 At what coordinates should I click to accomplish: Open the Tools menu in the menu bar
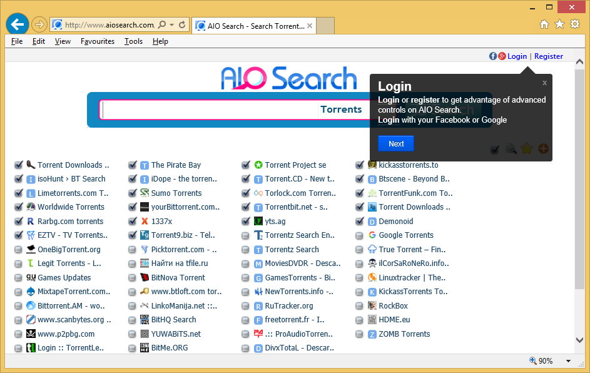(x=133, y=41)
